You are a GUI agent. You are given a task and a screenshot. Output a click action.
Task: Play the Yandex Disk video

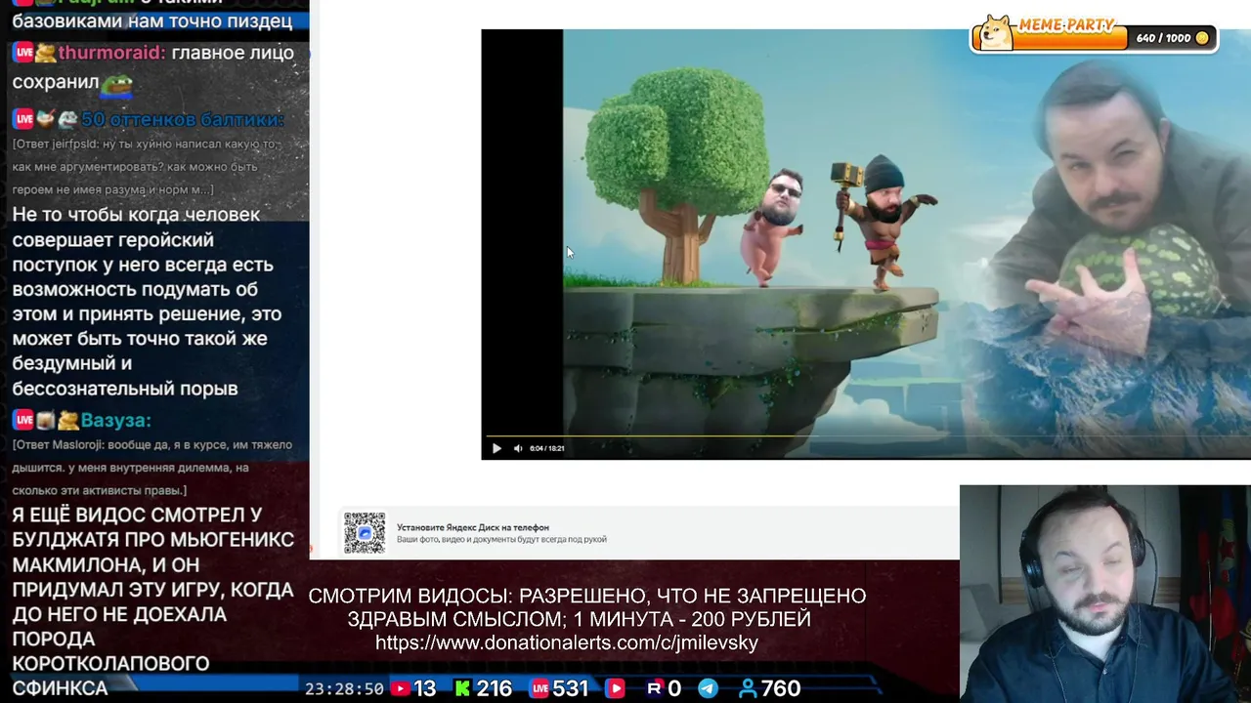[496, 448]
